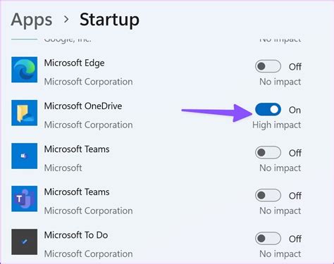
Task: Click the Startup page title
Action: (109, 20)
